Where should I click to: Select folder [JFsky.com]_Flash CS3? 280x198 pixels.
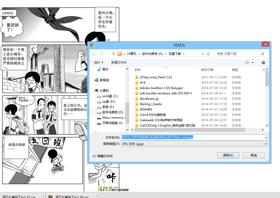(x=154, y=77)
